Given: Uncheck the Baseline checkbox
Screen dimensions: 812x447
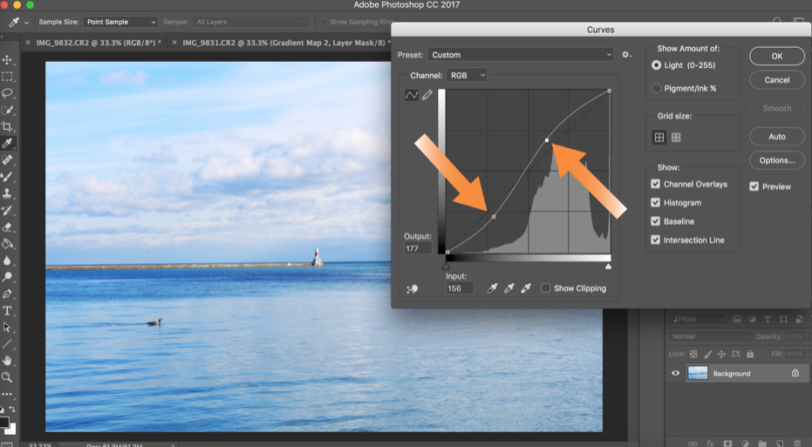Looking at the screenshot, I should 656,221.
